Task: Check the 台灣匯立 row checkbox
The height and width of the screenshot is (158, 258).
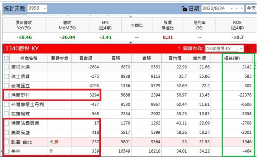Action: 6,86
